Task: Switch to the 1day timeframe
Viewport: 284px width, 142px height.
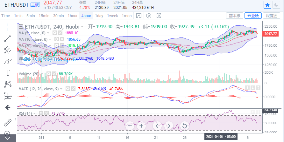Action: click(x=99, y=16)
